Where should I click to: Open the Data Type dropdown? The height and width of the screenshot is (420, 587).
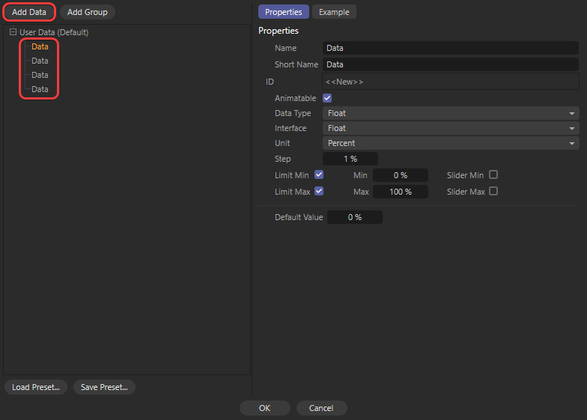point(450,113)
